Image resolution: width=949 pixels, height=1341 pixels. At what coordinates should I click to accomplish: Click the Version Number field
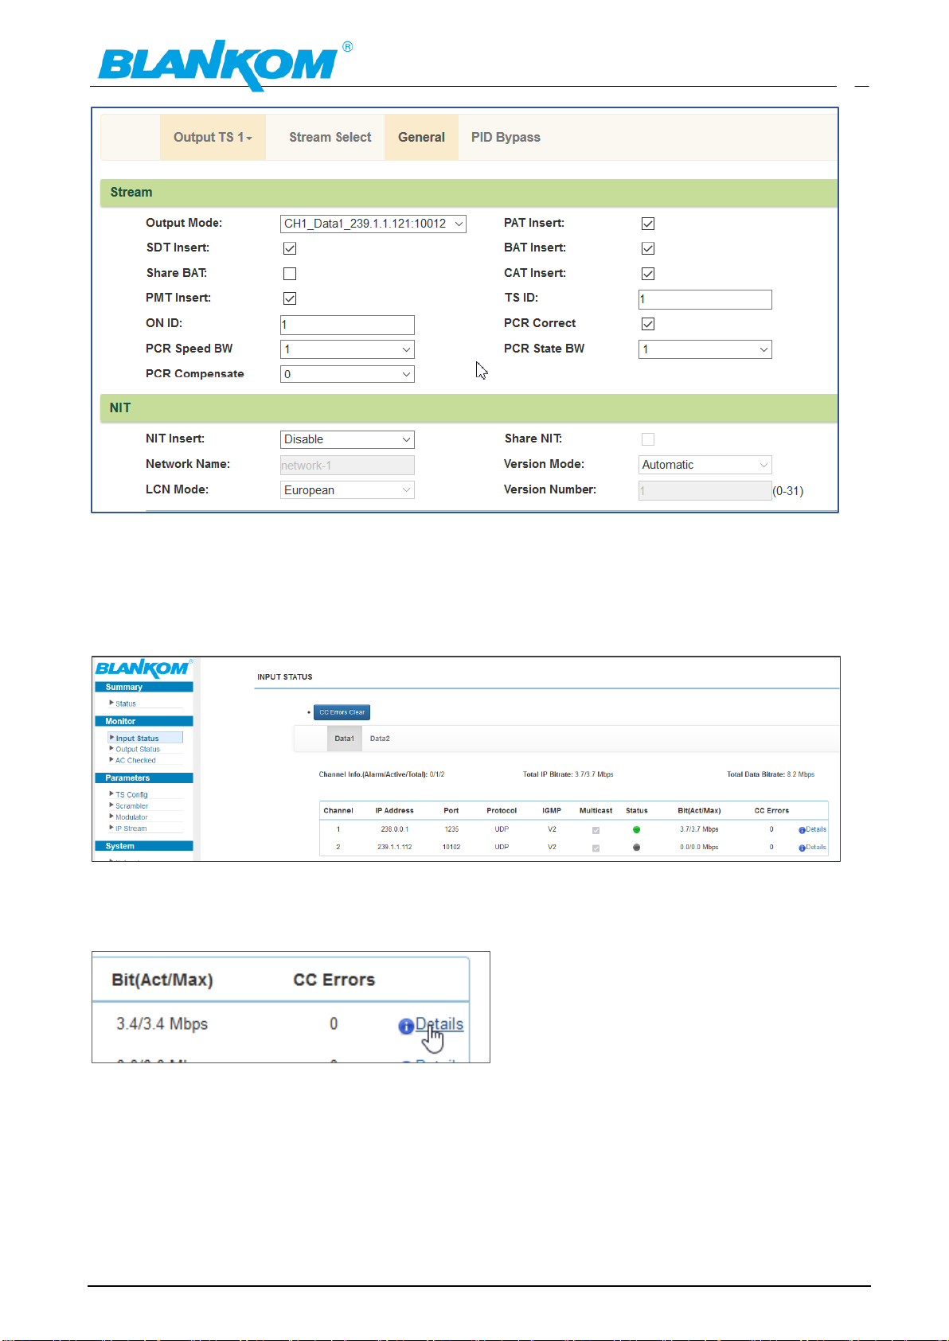coord(705,490)
